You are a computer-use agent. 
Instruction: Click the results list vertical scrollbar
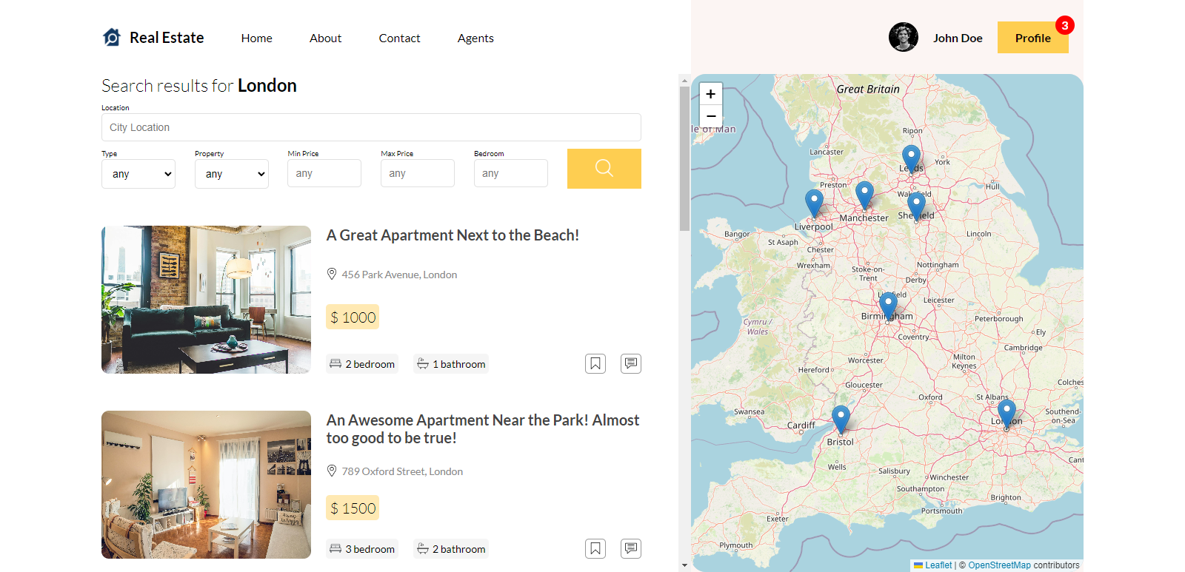684,158
